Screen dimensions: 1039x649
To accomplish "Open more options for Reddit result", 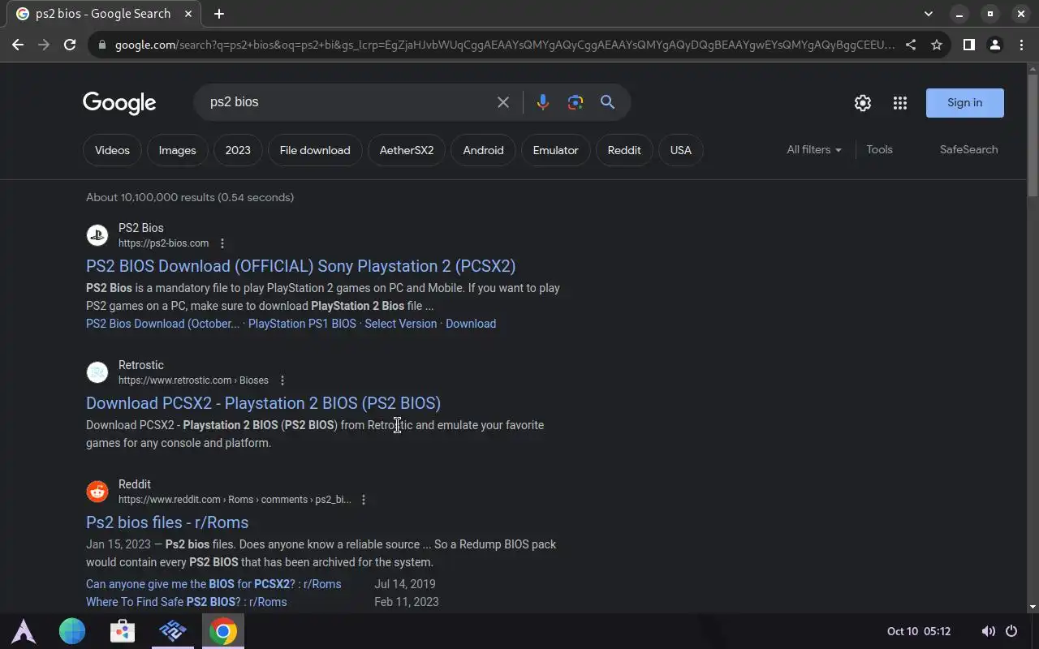I will (x=364, y=500).
